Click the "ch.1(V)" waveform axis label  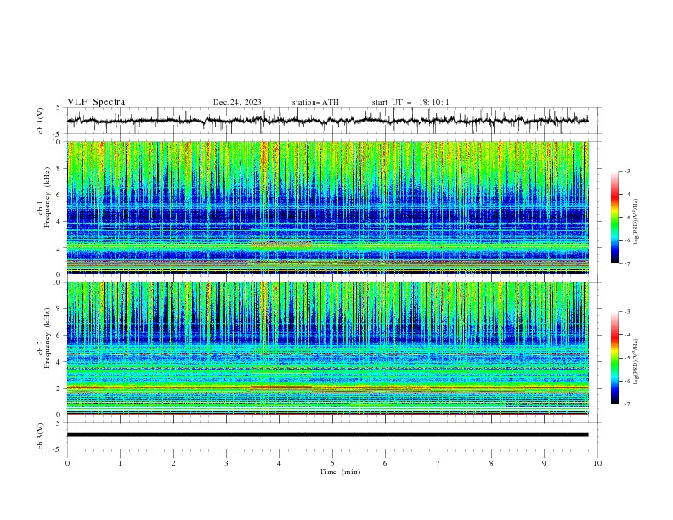click(x=41, y=121)
